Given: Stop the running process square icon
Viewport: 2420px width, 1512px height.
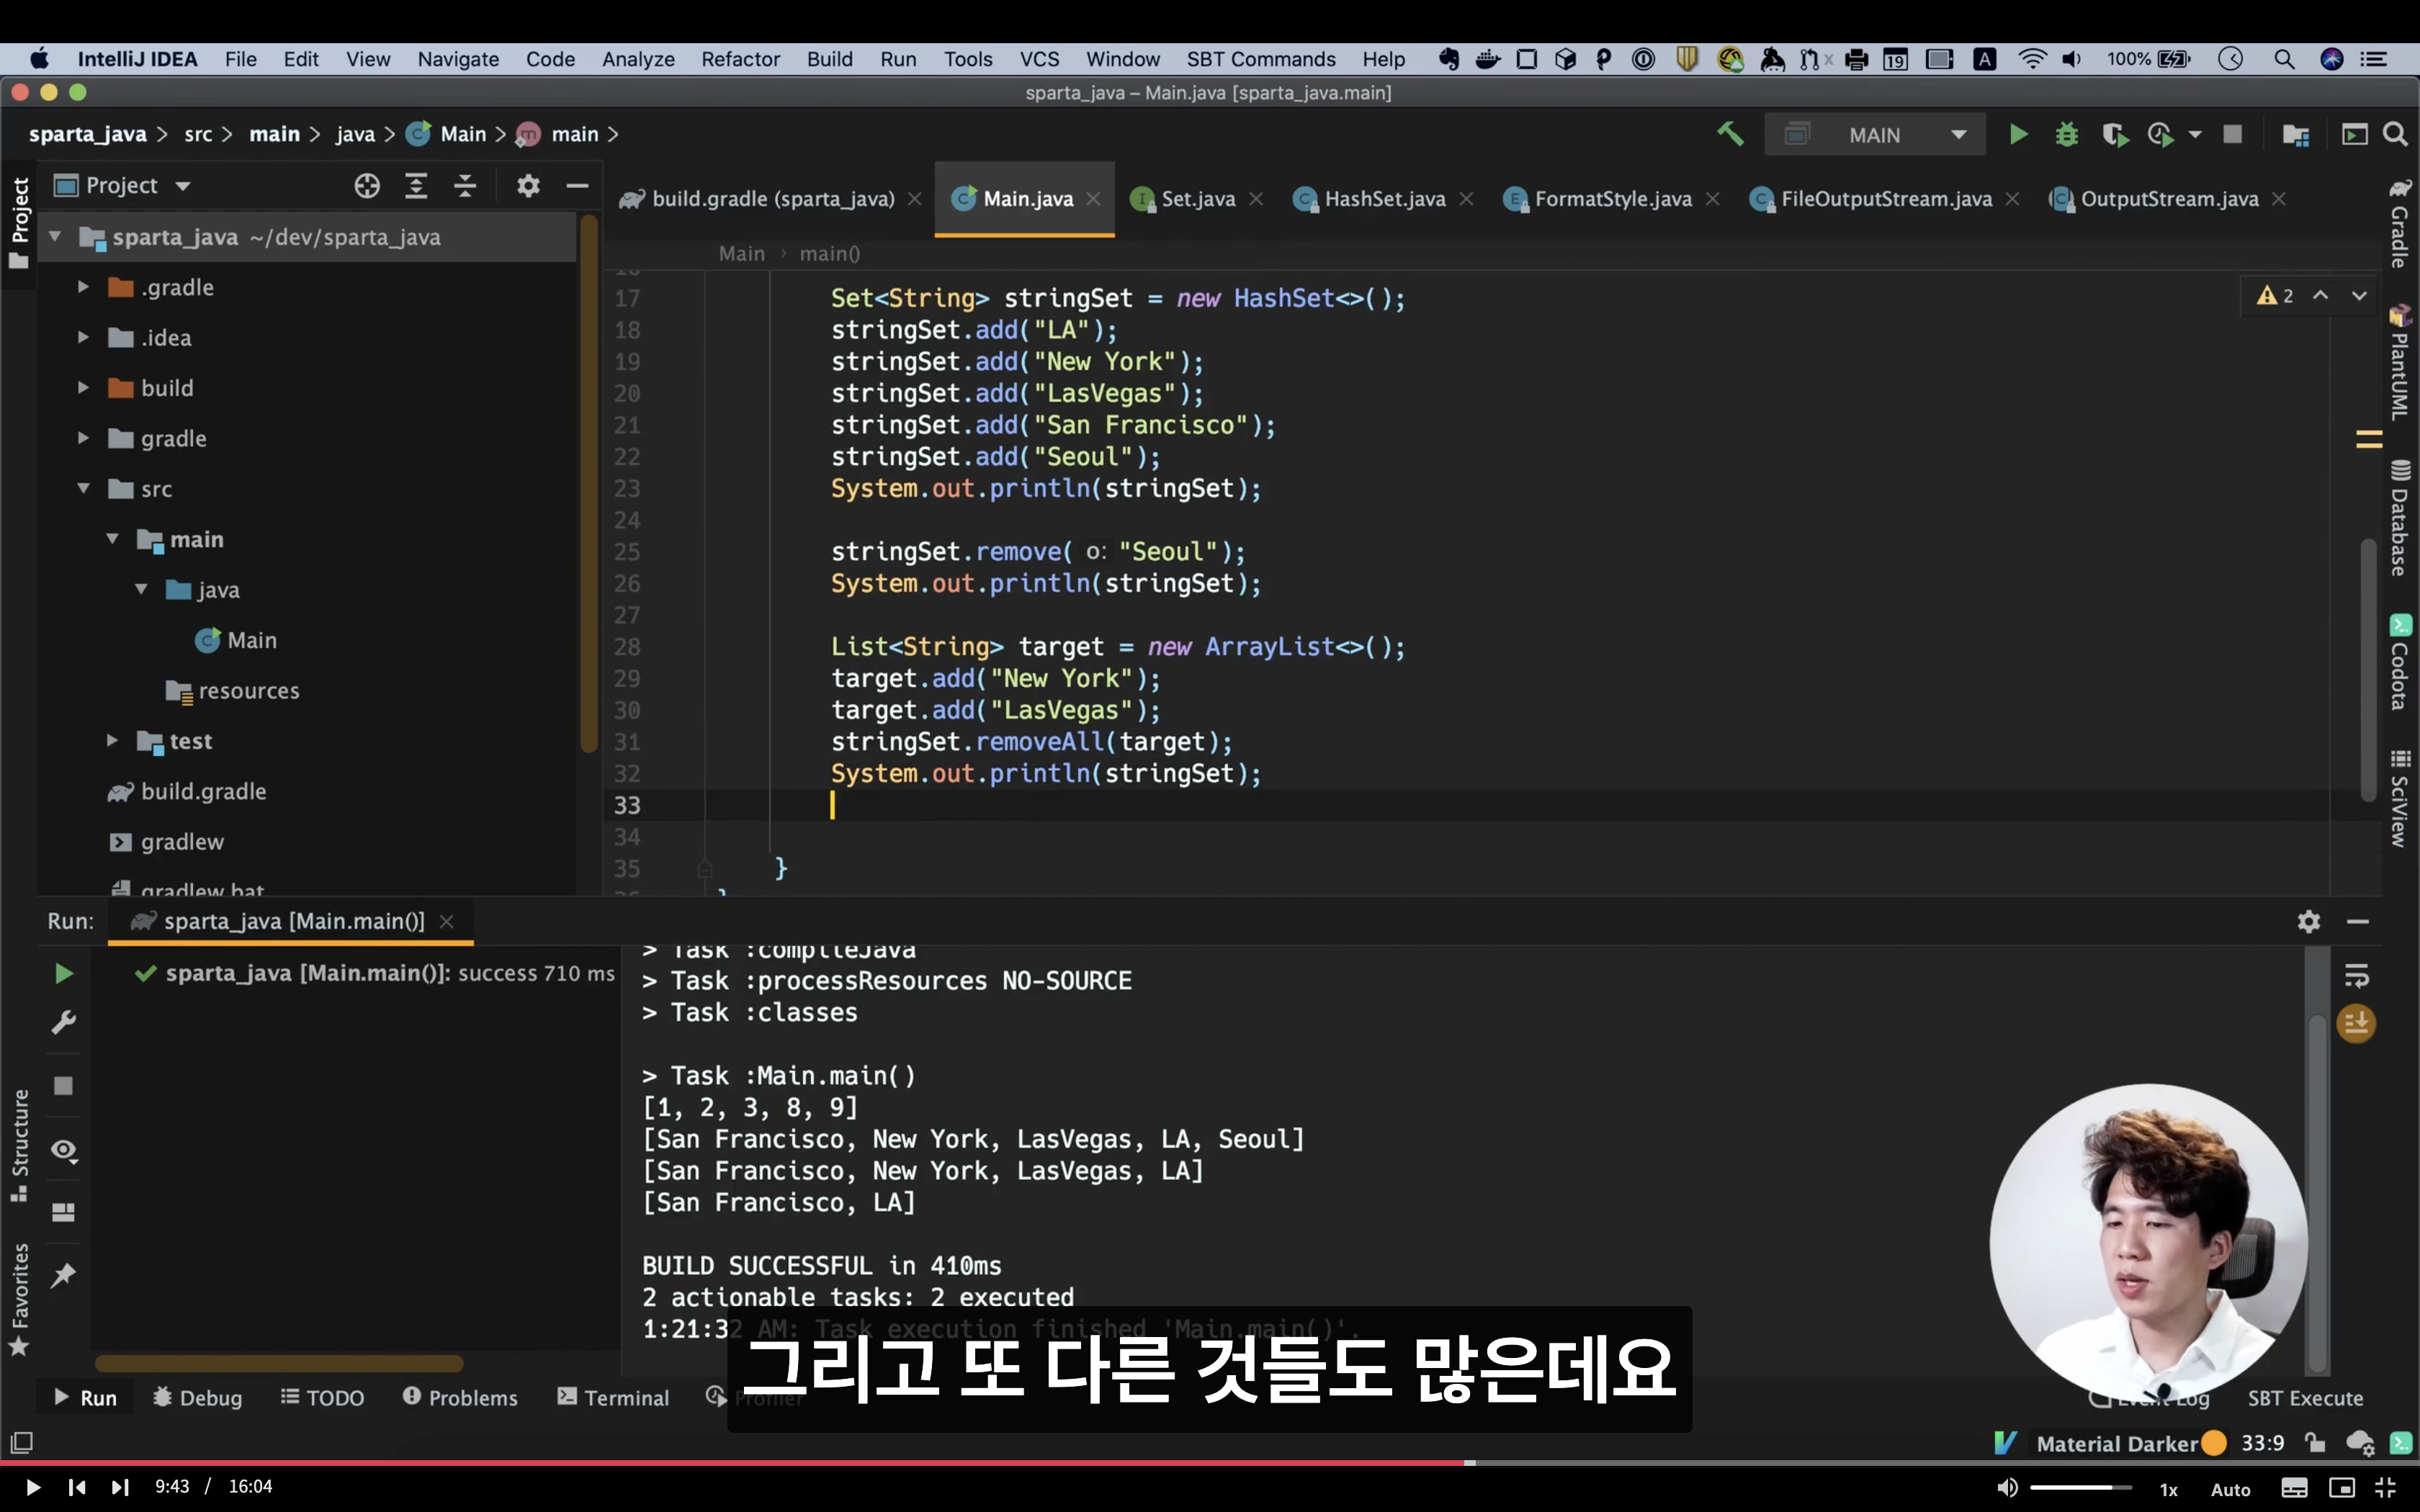Looking at the screenshot, I should point(2232,134).
